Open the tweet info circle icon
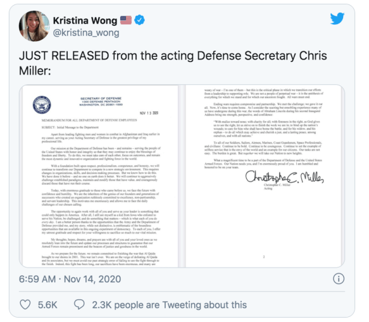This screenshot has height=322, width=369. pyautogui.click(x=339, y=279)
